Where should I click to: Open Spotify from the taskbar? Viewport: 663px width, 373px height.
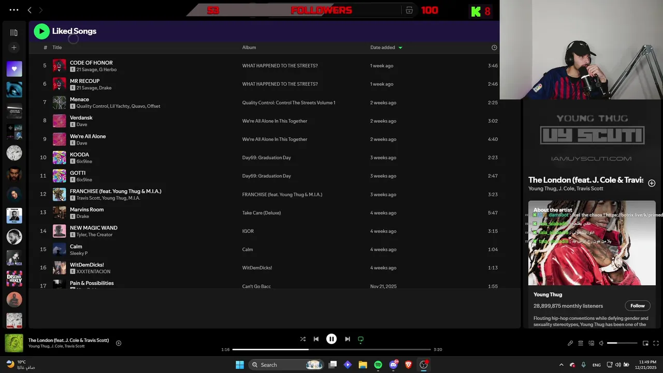pos(378,365)
